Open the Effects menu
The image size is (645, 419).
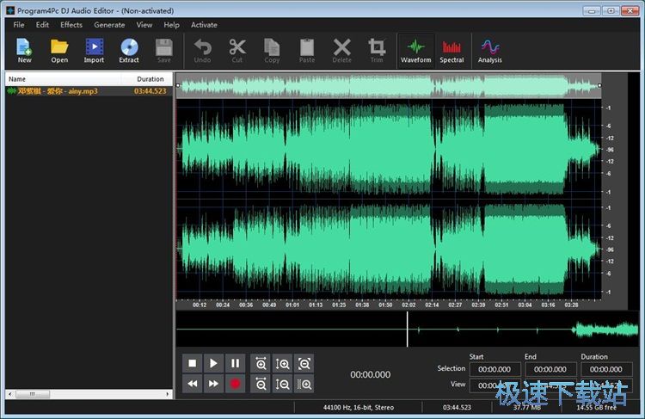pyautogui.click(x=71, y=25)
